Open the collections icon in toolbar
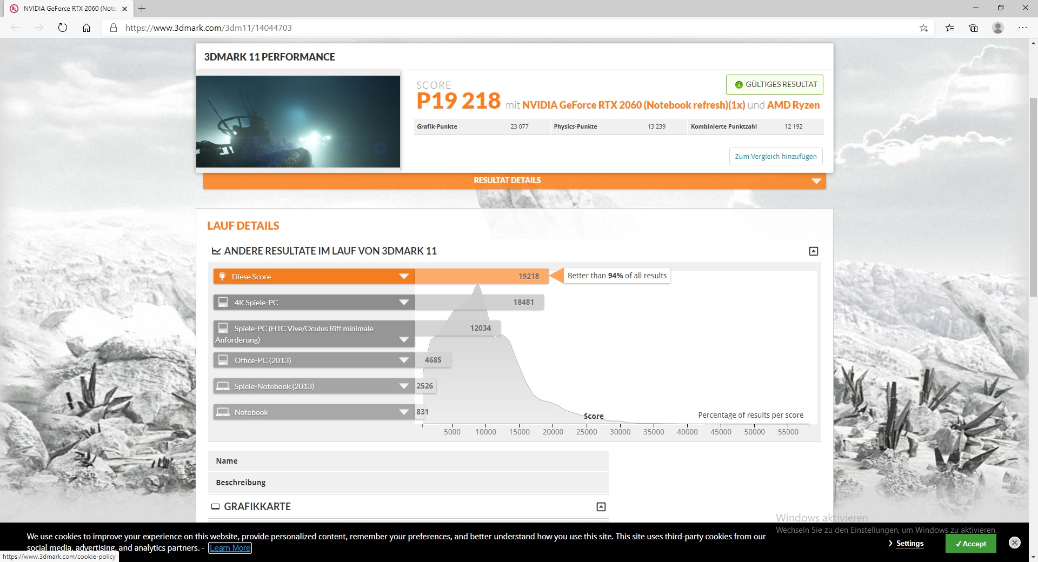1038x562 pixels. point(974,28)
